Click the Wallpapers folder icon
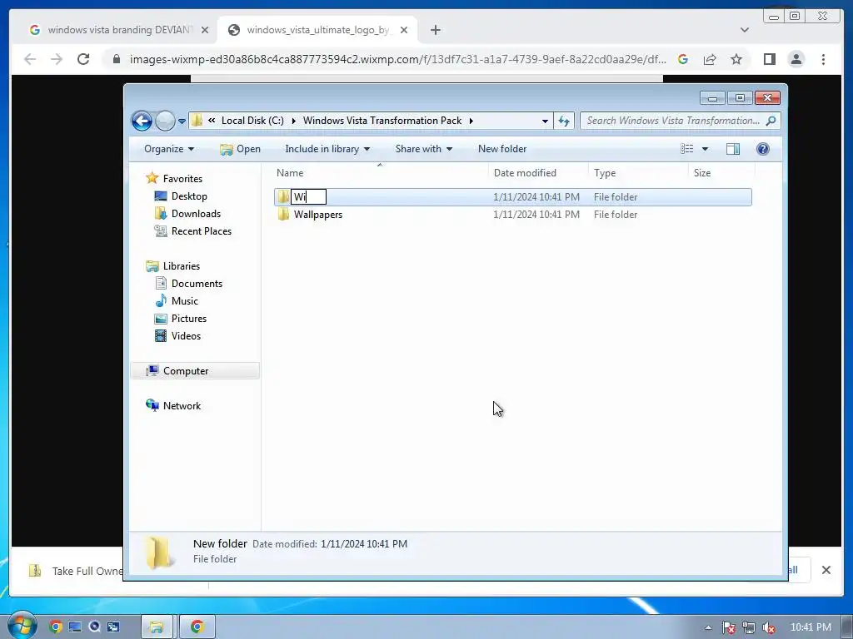 pyautogui.click(x=283, y=215)
